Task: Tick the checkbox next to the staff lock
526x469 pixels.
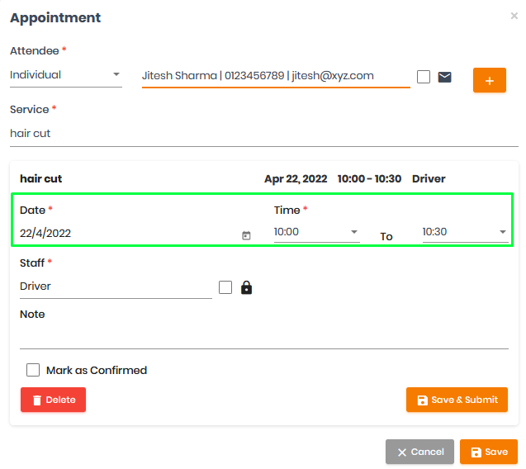Action: (225, 287)
